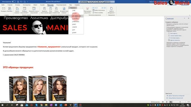Click the third L'Oreal product image
191x107 pixels.
[x=57, y=88]
